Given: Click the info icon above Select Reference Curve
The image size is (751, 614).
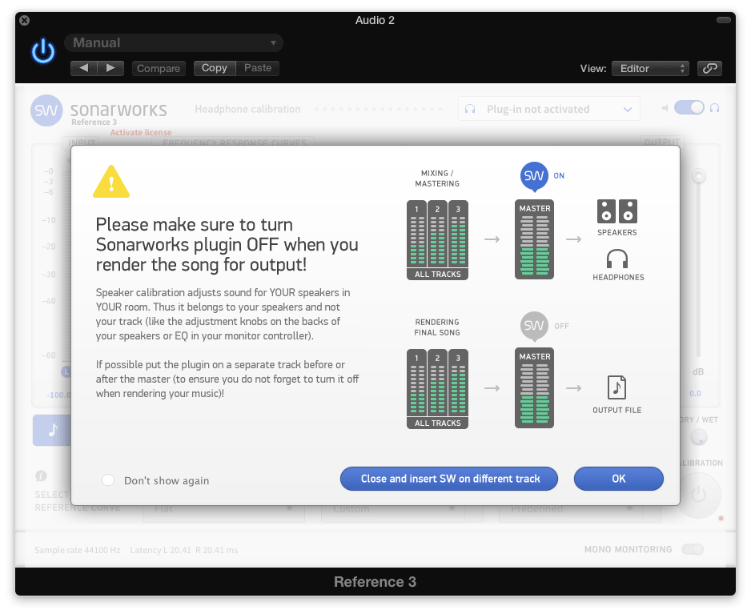Looking at the screenshot, I should (41, 476).
